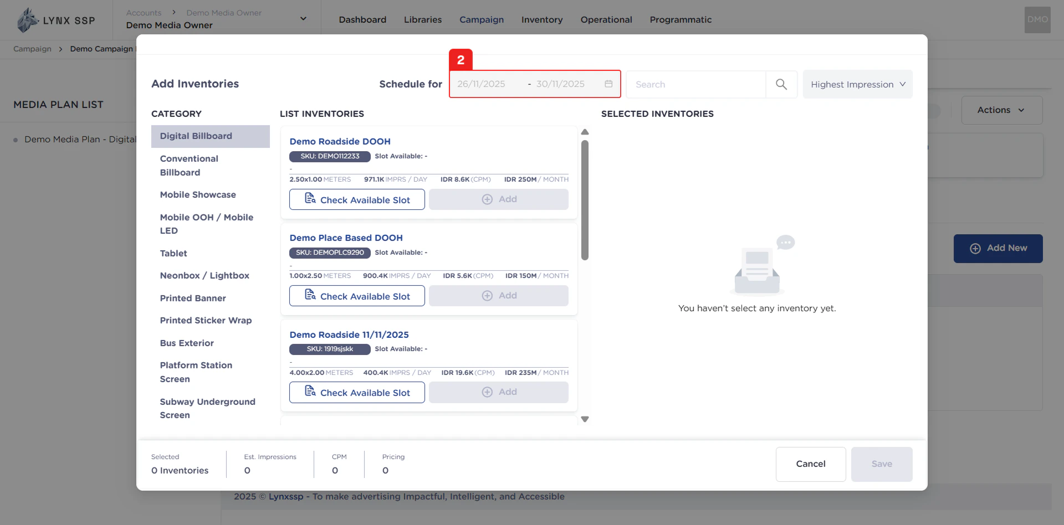Check available slot for Demo Place Based DOOH
The height and width of the screenshot is (525, 1064).
pos(357,296)
